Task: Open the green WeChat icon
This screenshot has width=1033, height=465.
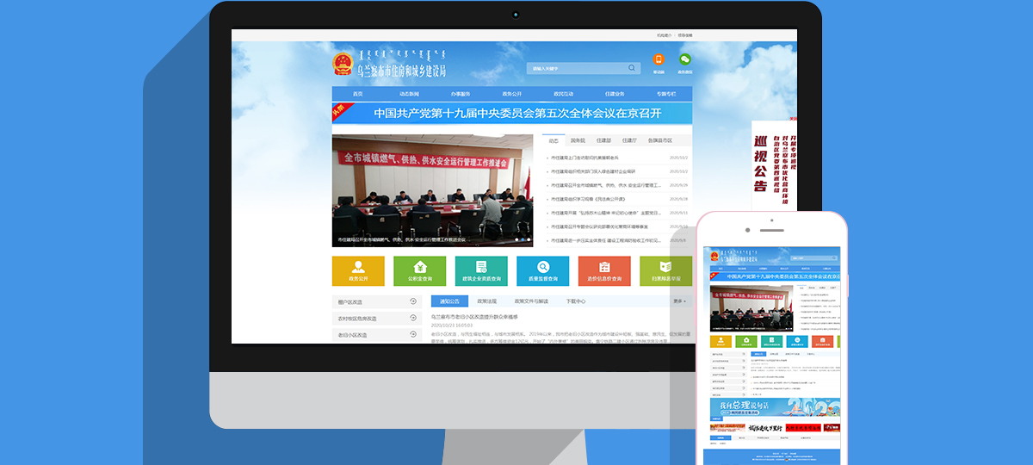Action: (x=685, y=60)
